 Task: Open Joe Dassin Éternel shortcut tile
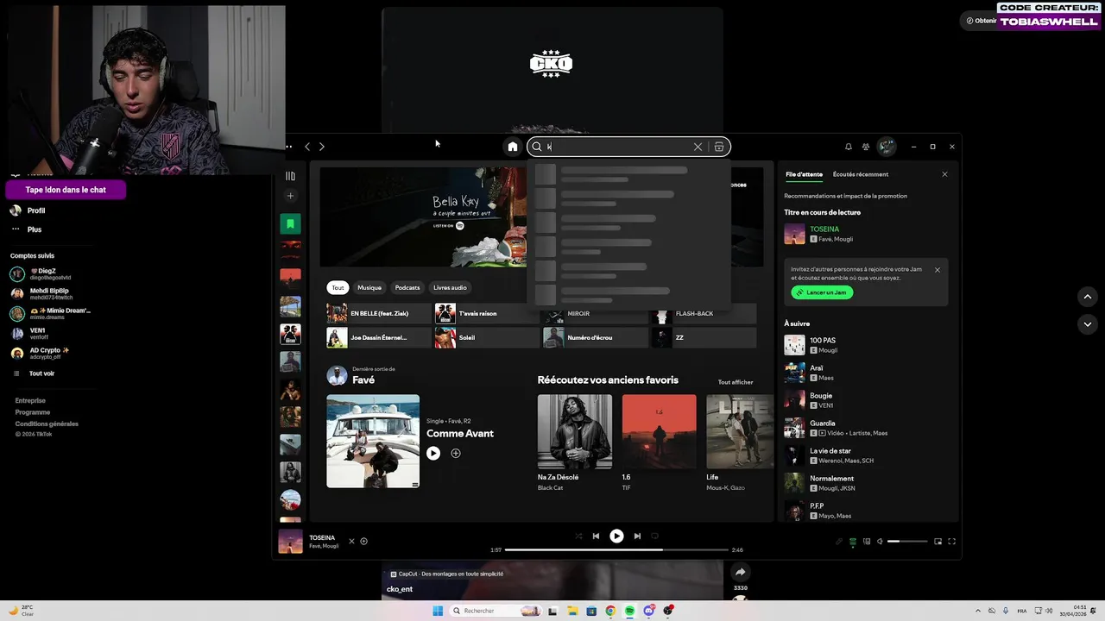(379, 337)
